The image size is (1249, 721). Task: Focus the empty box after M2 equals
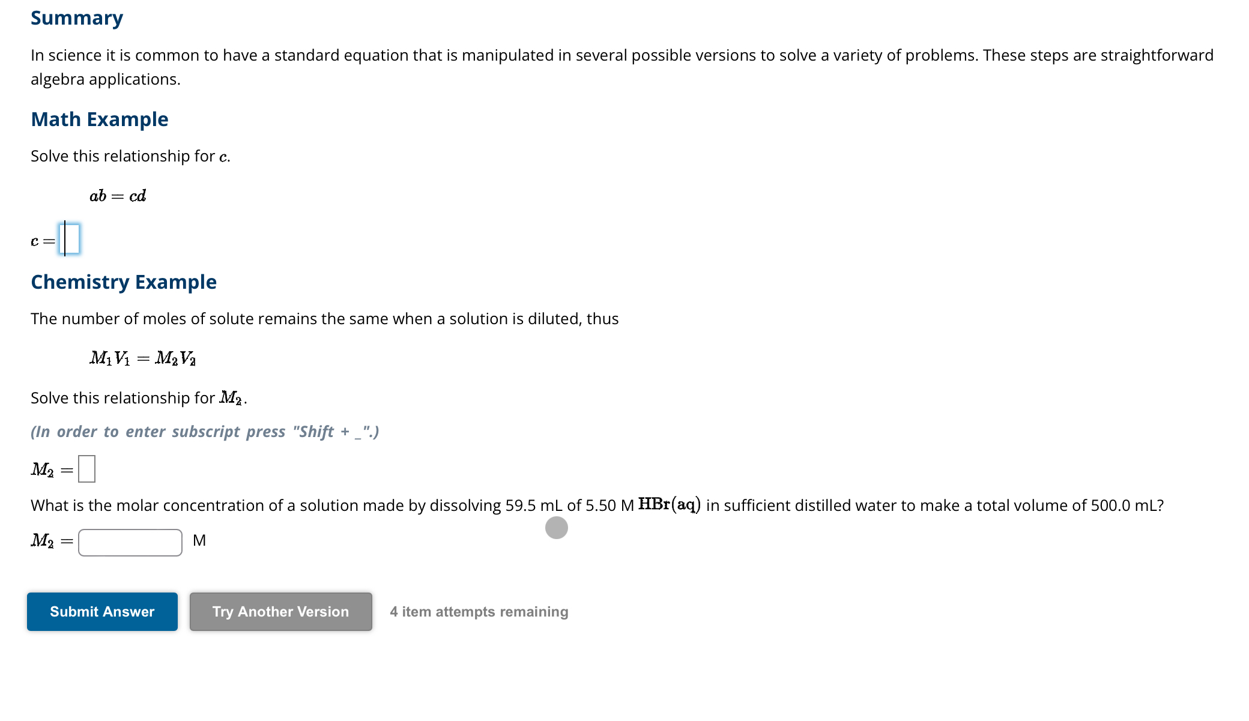tap(86, 469)
